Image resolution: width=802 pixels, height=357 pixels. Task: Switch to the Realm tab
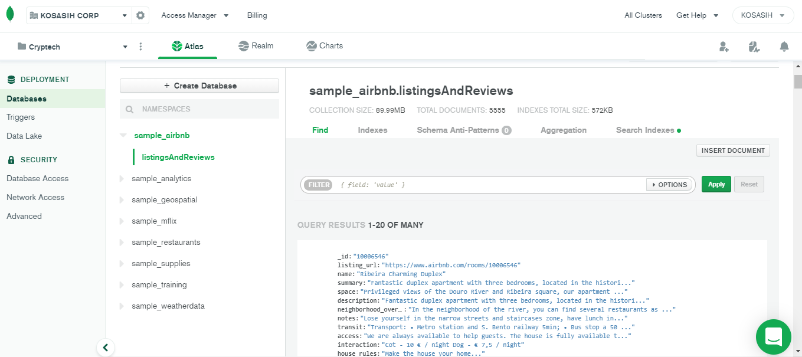tap(256, 46)
